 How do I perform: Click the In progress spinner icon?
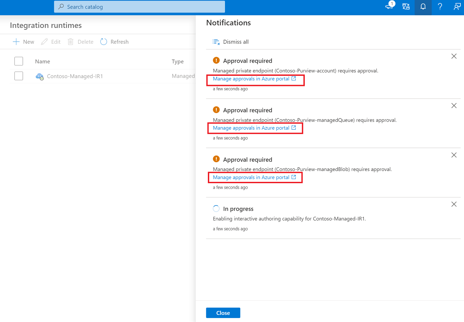point(216,208)
